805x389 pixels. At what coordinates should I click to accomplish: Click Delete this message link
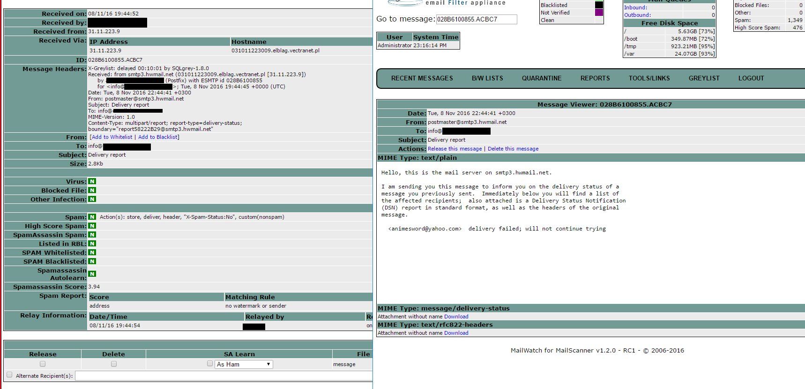tap(513, 149)
